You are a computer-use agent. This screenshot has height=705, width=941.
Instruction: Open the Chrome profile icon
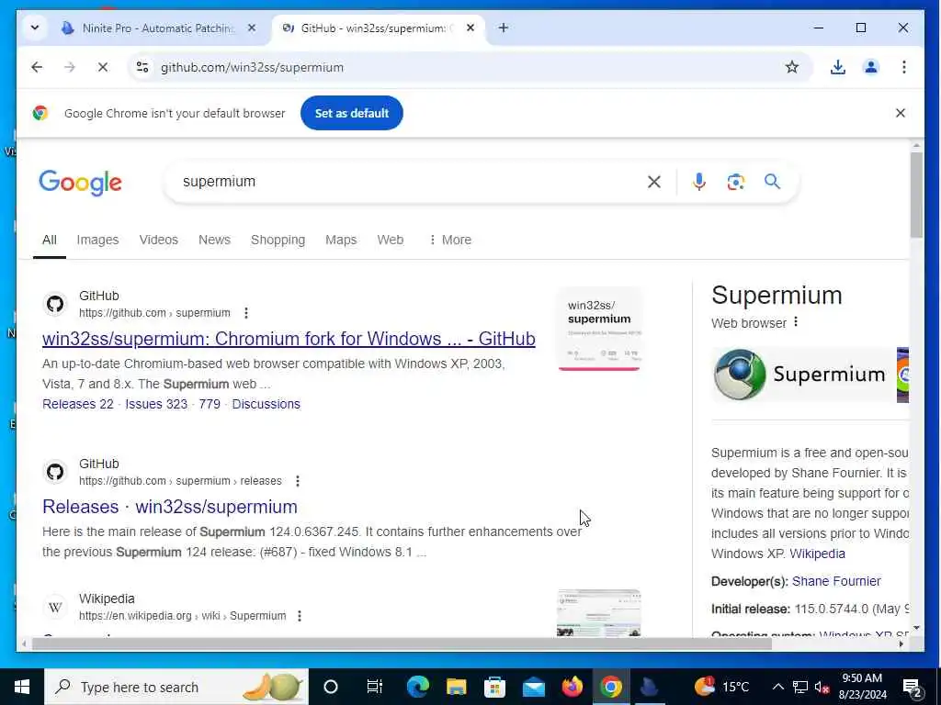[871, 67]
